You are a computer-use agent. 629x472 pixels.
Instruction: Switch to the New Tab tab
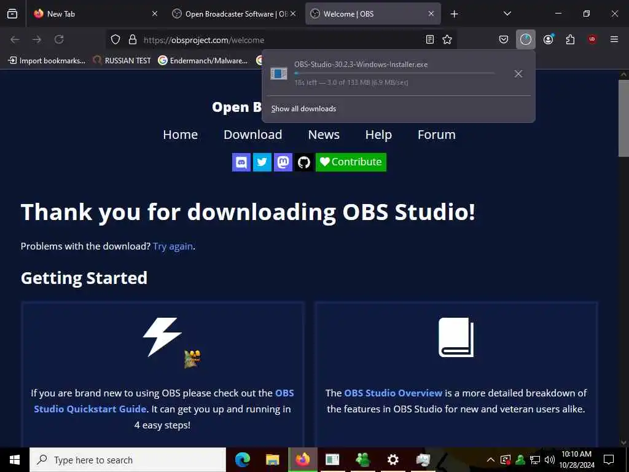pyautogui.click(x=94, y=14)
